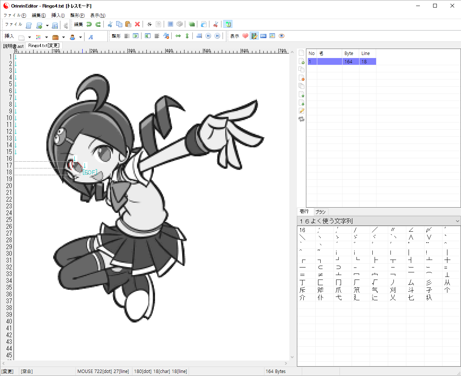Switch to the 説明書.ast tab
461x376 pixels.
pyautogui.click(x=13, y=46)
